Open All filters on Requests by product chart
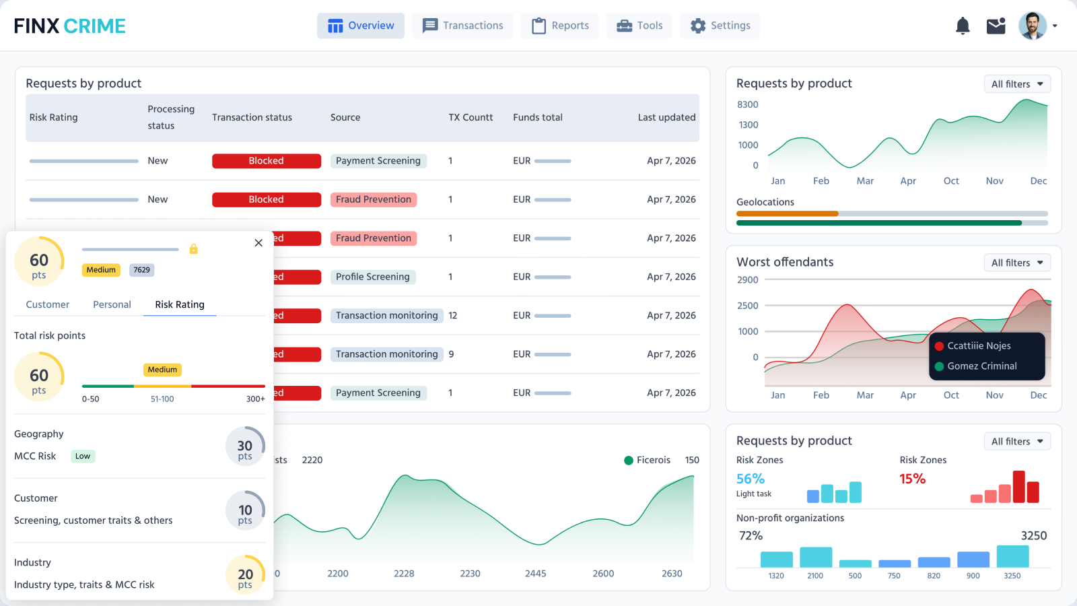Screen dimensions: 1077x606 (1017, 83)
